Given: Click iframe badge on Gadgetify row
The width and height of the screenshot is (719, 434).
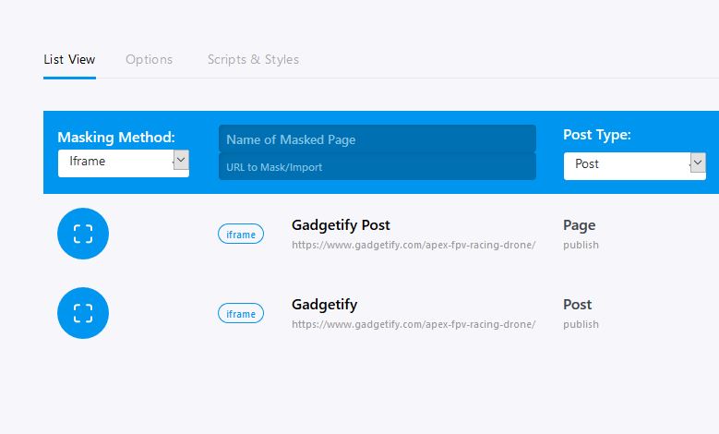Looking at the screenshot, I should [x=241, y=313].
